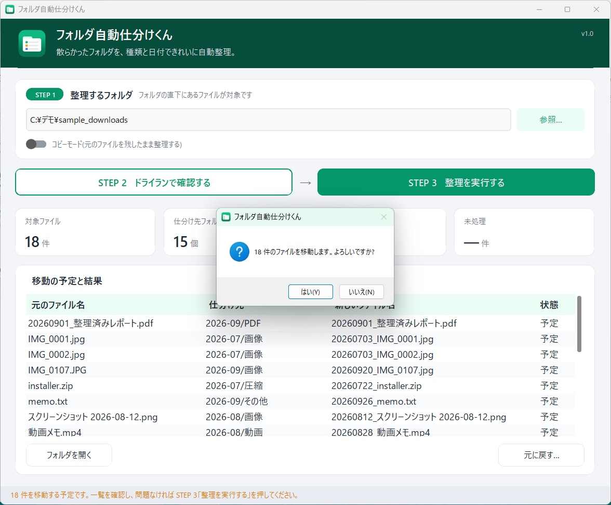This screenshot has height=505, width=611.
Task: Confirm move with はい(Y) button
Action: pos(311,292)
